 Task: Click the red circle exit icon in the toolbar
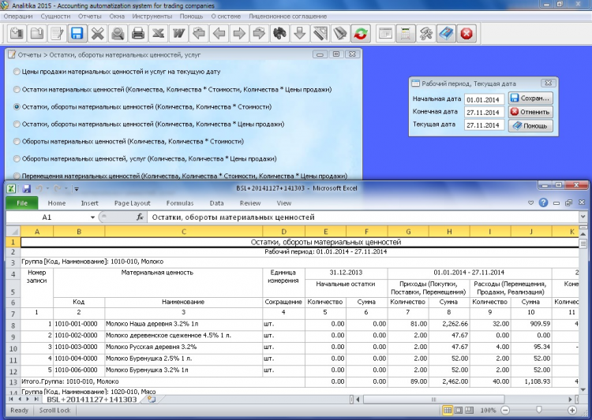(x=467, y=33)
